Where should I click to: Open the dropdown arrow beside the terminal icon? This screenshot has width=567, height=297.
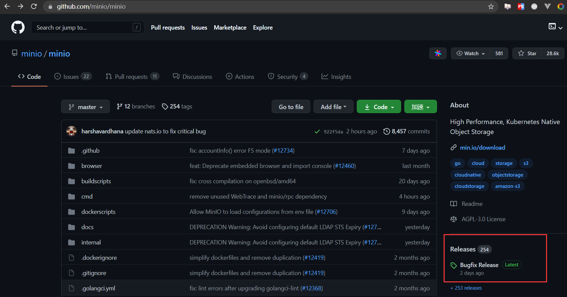560,28
